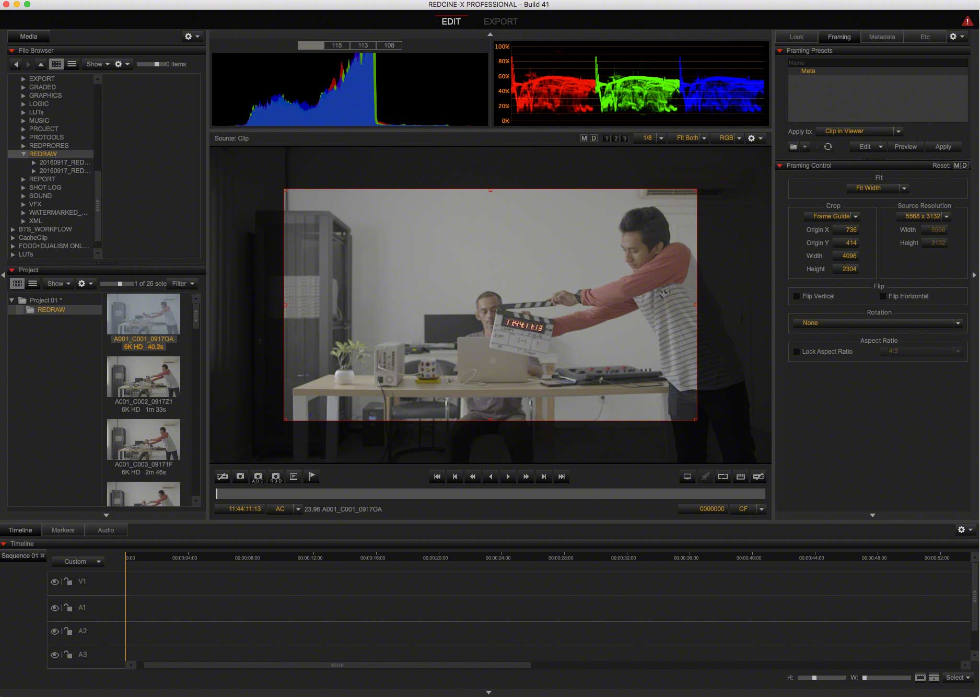Click the play forward button
The width and height of the screenshot is (980, 697).
click(x=508, y=477)
